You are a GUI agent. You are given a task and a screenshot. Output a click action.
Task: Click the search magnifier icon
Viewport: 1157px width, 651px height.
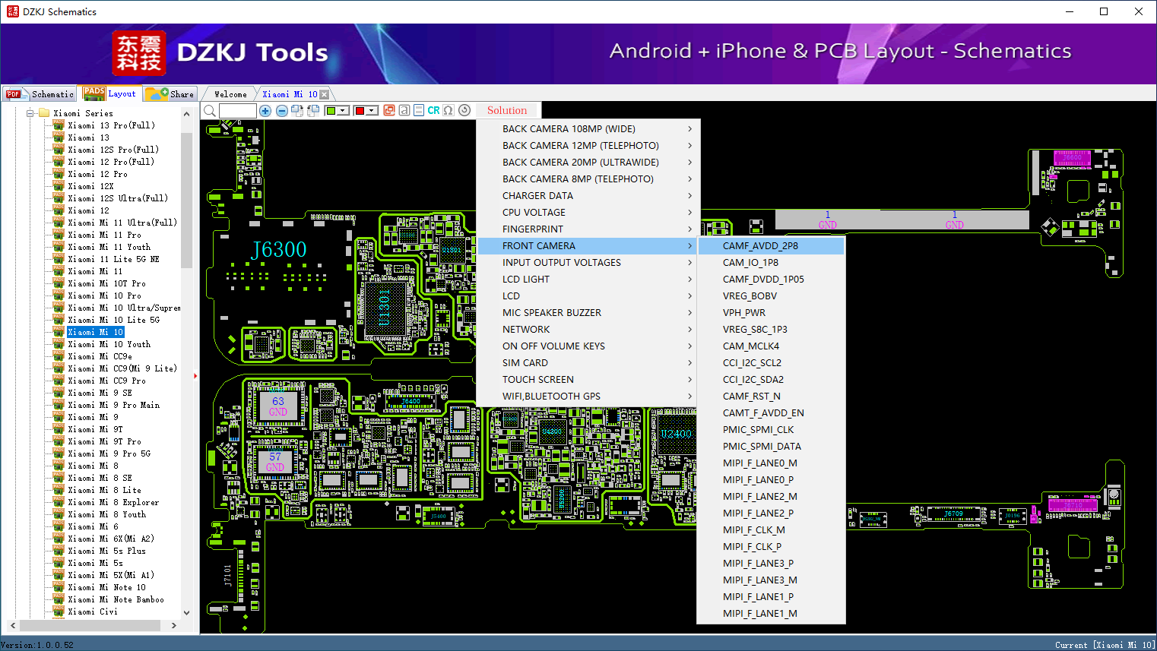210,111
